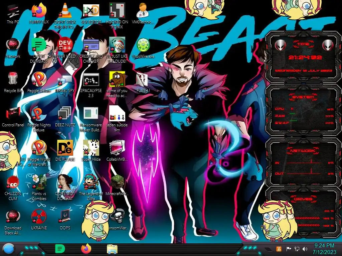This screenshot has width=342, height=256.
Task: Open the taskbar clock showing 9:24 PM
Action: [x=324, y=249]
